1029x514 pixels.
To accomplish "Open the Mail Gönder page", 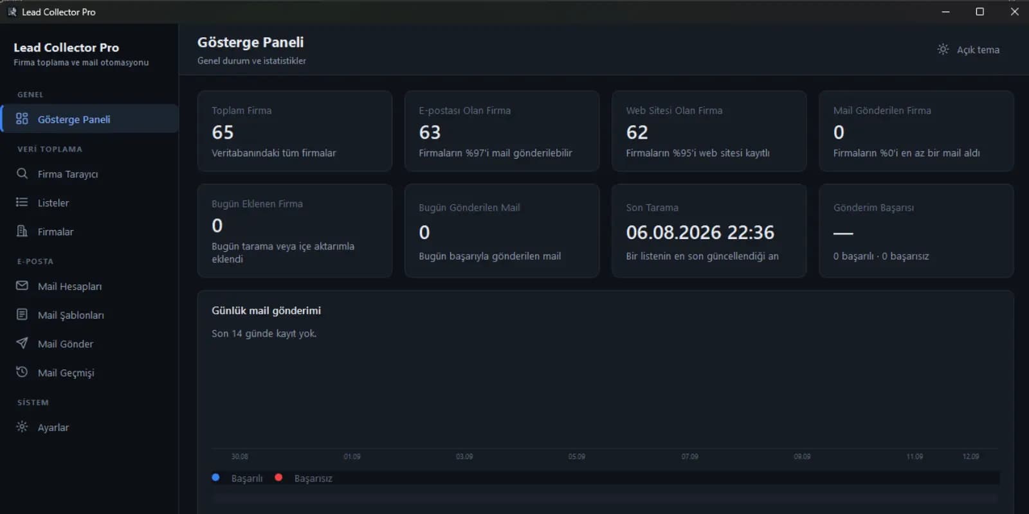I will [x=90, y=344].
